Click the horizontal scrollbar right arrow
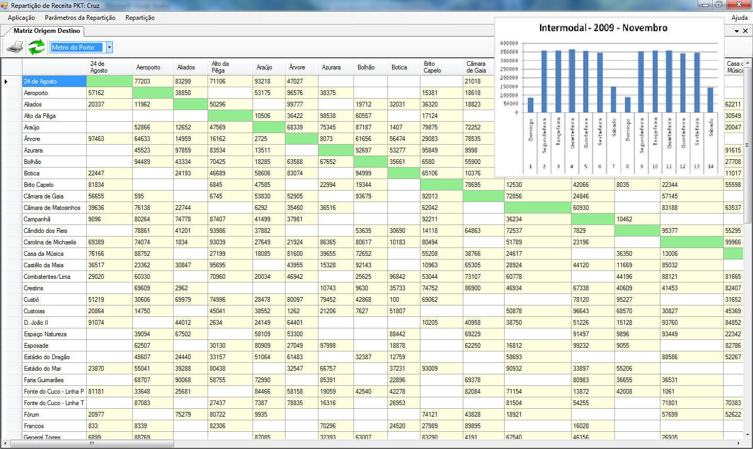 (x=739, y=444)
